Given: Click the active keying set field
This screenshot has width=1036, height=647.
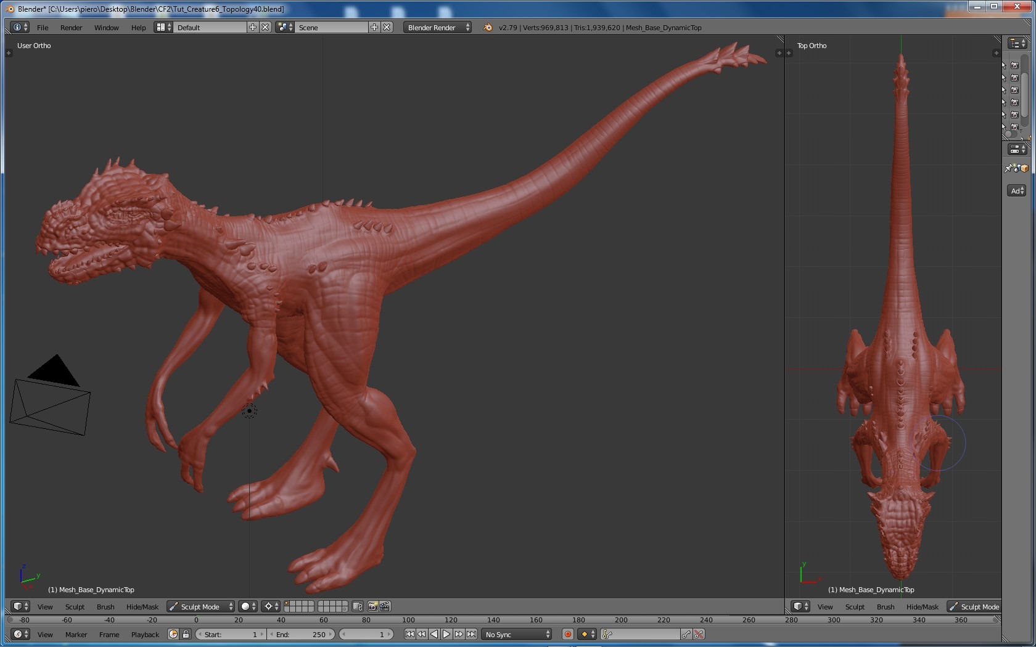Looking at the screenshot, I should click(641, 634).
